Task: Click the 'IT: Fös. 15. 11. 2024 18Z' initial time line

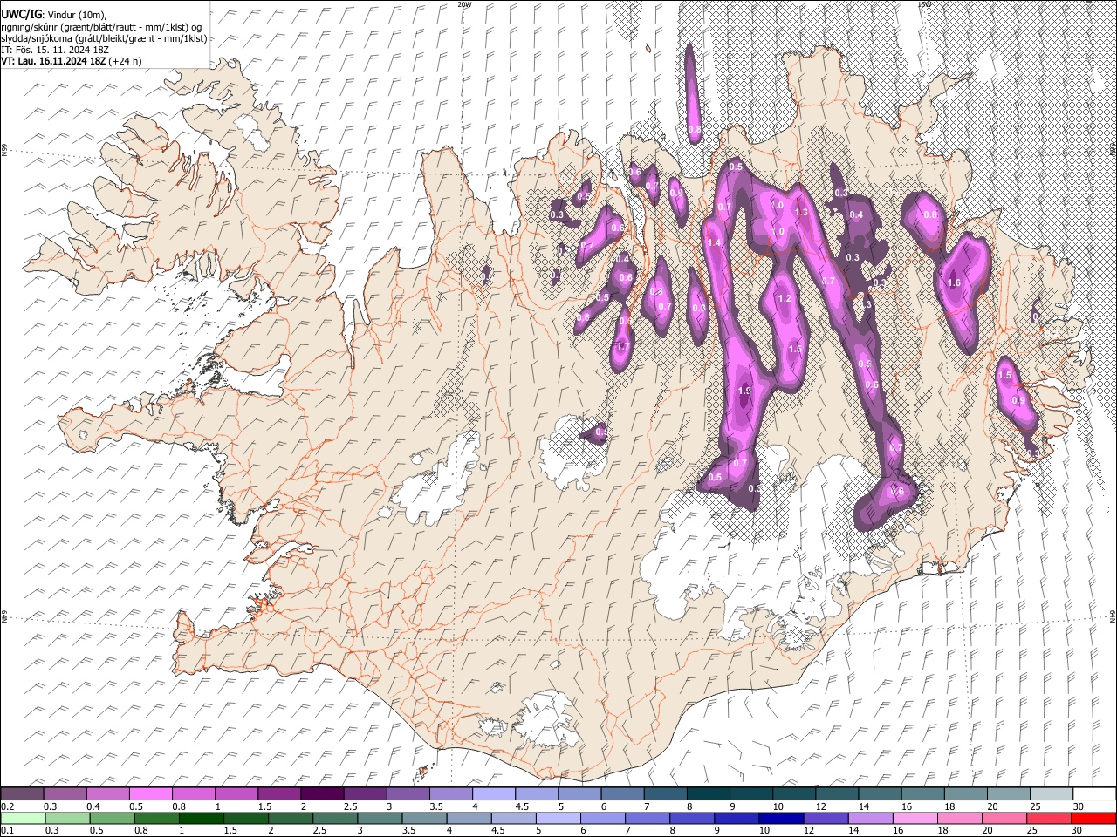Action: click(x=55, y=50)
